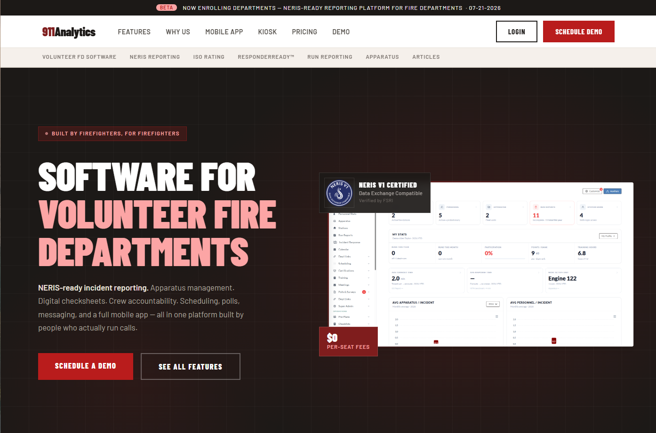This screenshot has height=433, width=656.
Task: Click the dashboard sidebar scrollbar
Action: click(x=376, y=242)
